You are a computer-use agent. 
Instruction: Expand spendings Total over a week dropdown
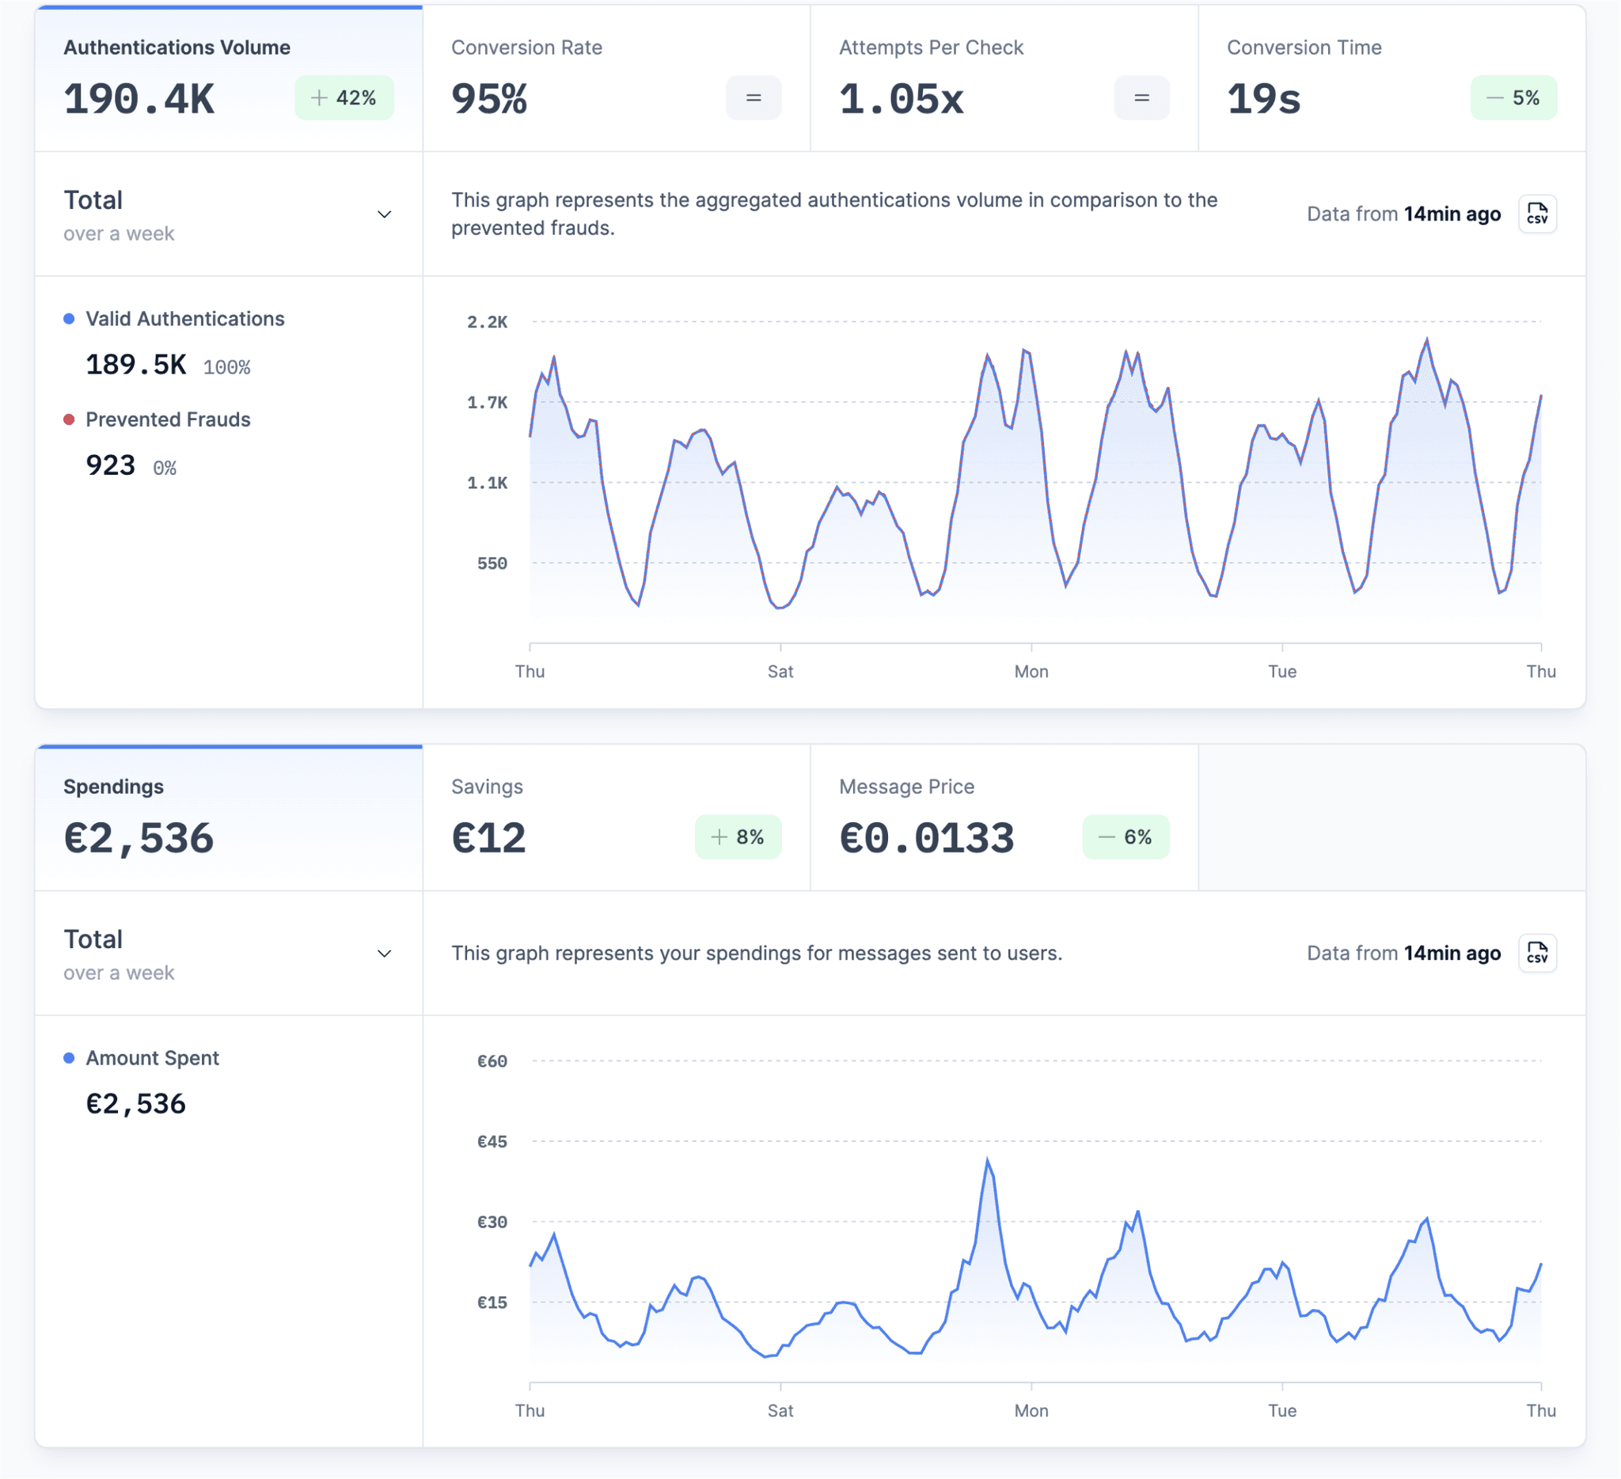229,954
